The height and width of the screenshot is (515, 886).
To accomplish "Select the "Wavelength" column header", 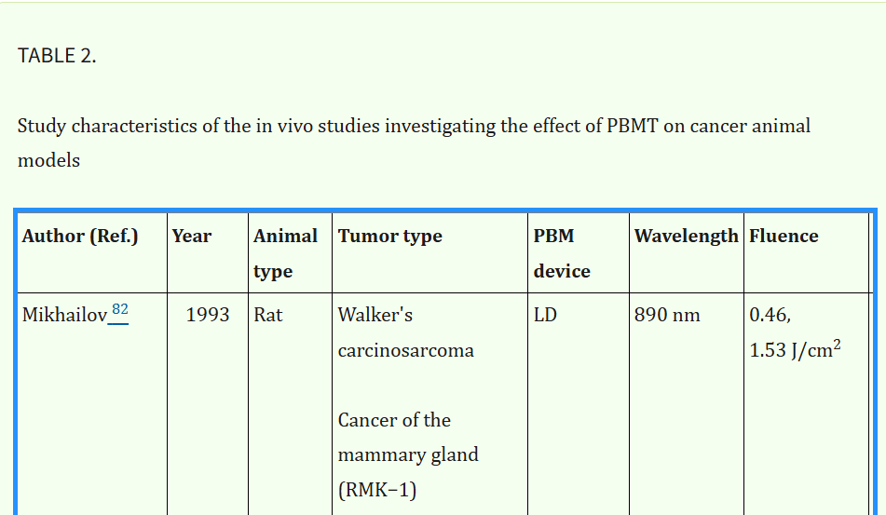I will coord(686,237).
